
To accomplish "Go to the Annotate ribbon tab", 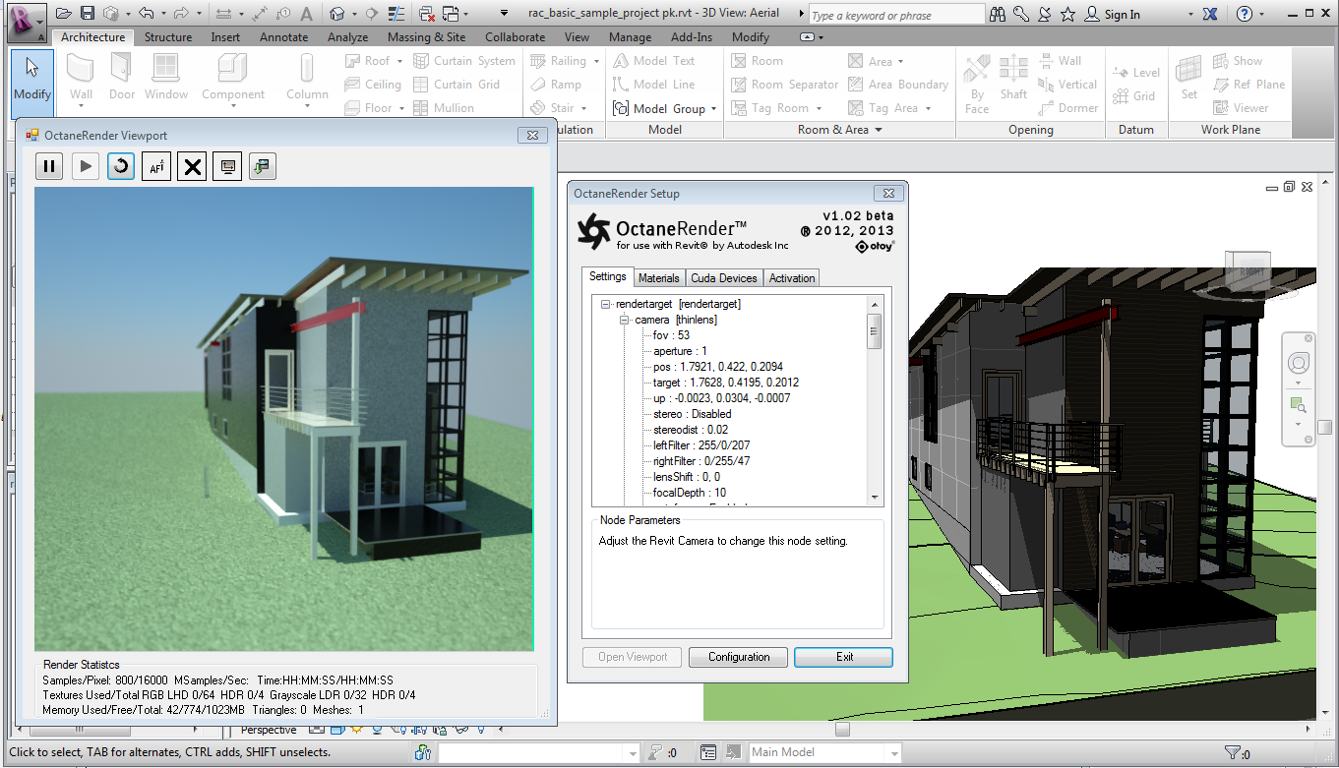I will (x=283, y=37).
